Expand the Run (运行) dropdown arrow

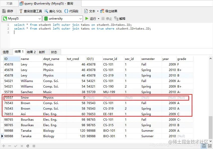98,19
